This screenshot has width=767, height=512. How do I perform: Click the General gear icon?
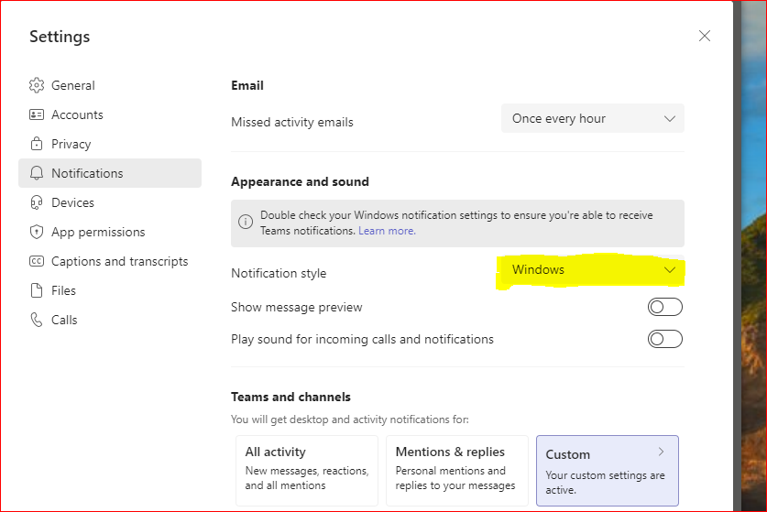37,85
